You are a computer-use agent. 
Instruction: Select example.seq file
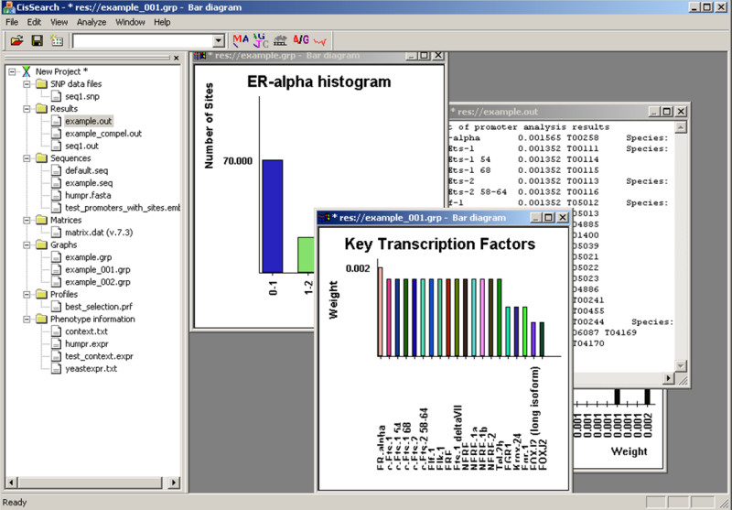pyautogui.click(x=89, y=183)
